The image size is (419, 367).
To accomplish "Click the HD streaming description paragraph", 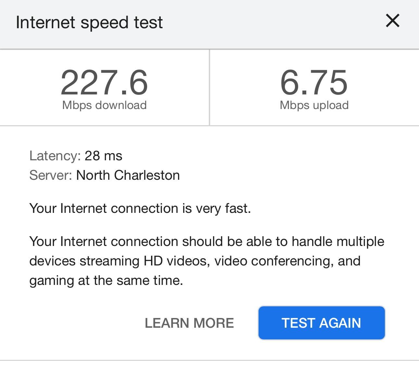I will coord(207,260).
